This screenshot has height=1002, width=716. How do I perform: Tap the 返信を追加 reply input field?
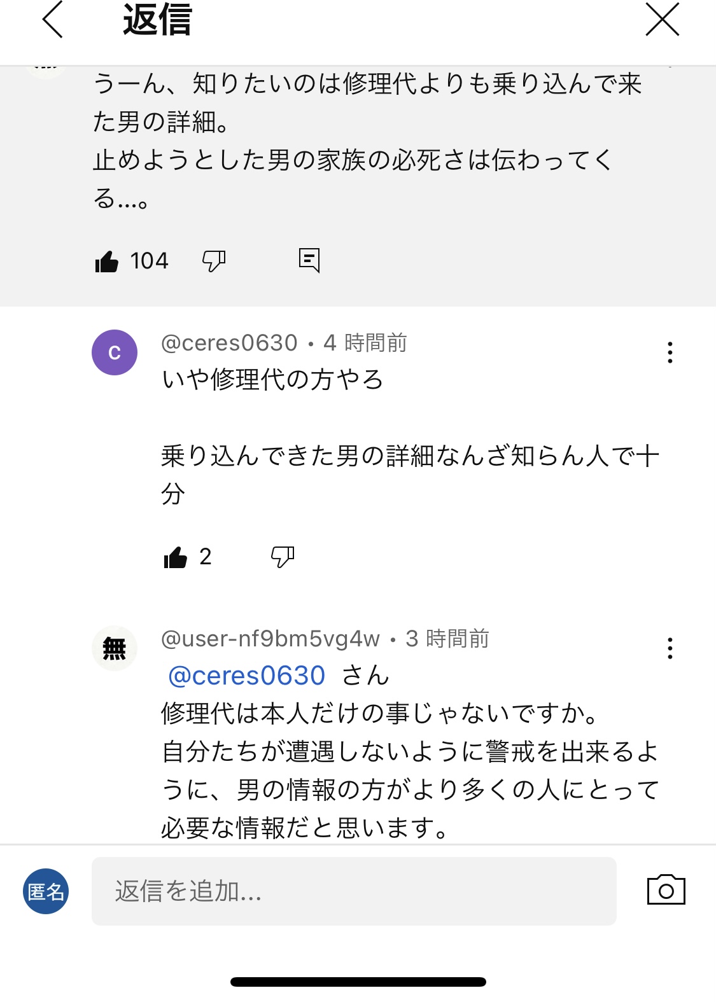click(354, 891)
